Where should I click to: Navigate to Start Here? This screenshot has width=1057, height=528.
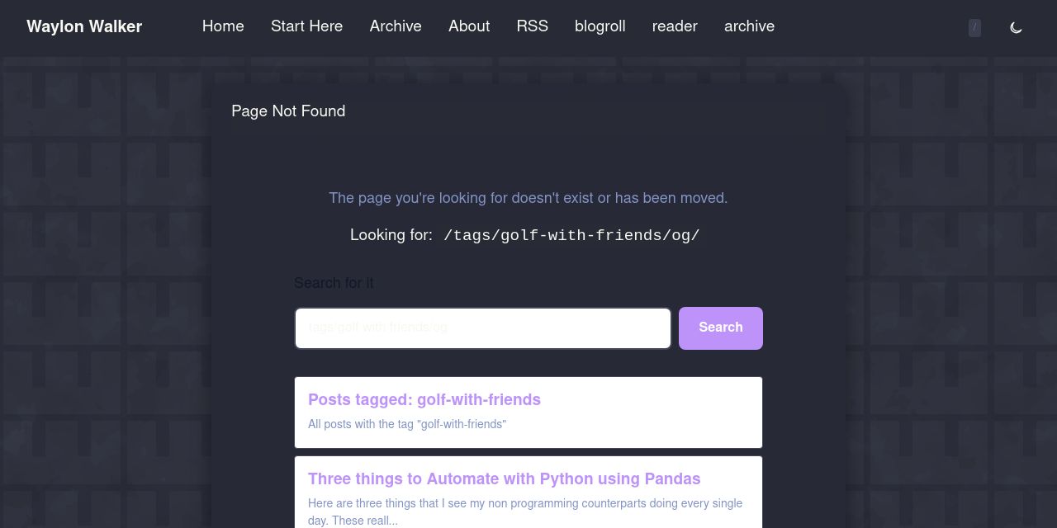pos(306,26)
